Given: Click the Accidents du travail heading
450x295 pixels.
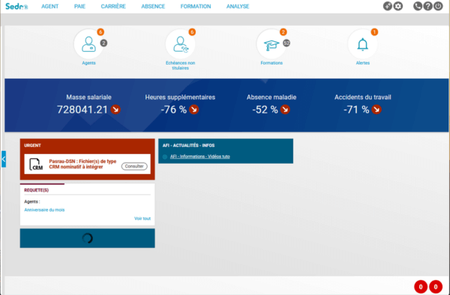Looking at the screenshot, I should click(363, 97).
